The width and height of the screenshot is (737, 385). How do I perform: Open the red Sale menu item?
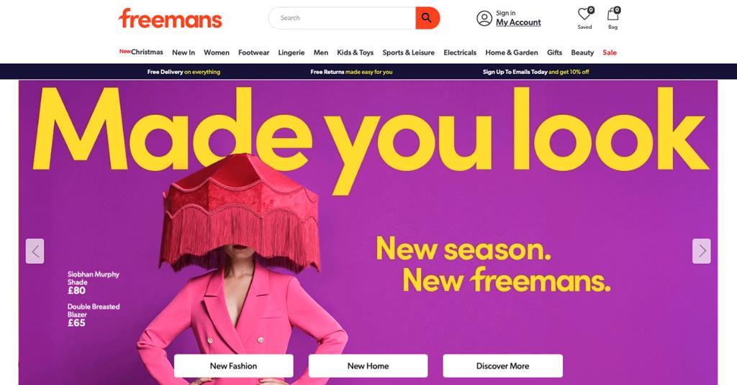pyautogui.click(x=609, y=52)
